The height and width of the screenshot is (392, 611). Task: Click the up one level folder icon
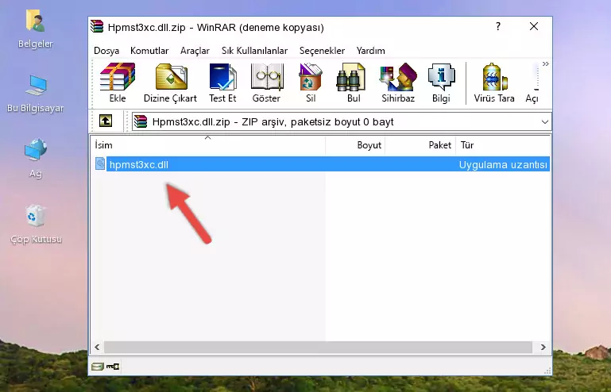[106, 121]
